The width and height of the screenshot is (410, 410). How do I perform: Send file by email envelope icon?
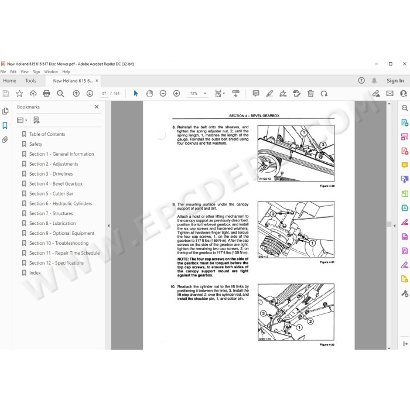click(x=389, y=93)
